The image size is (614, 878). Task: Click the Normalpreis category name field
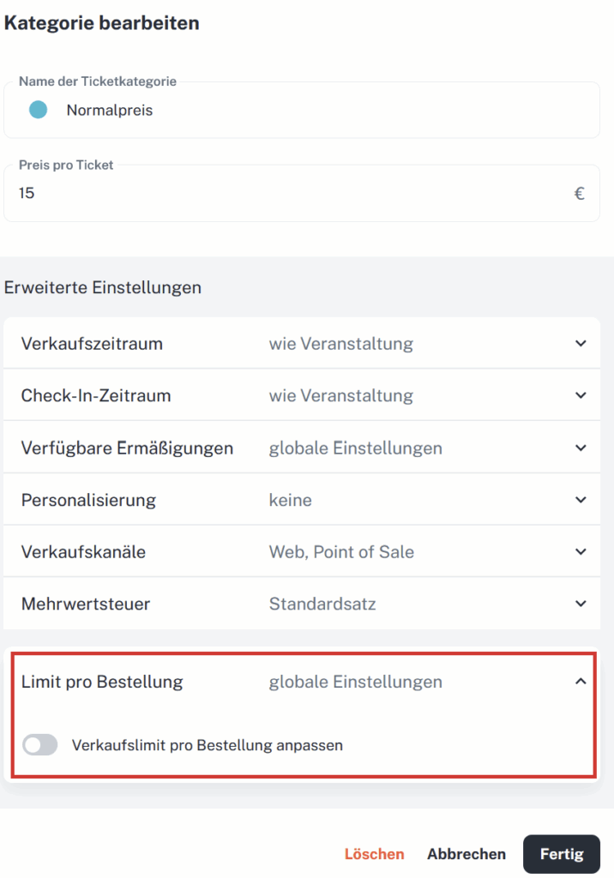point(302,110)
